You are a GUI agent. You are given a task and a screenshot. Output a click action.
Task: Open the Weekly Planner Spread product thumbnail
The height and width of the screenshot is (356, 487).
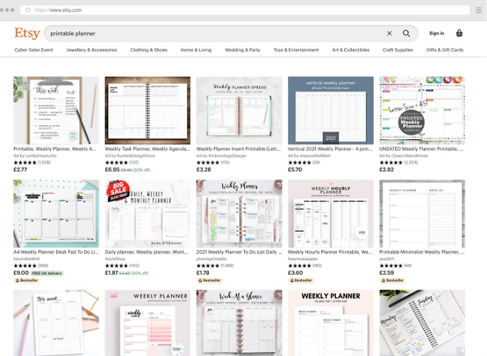(239, 110)
